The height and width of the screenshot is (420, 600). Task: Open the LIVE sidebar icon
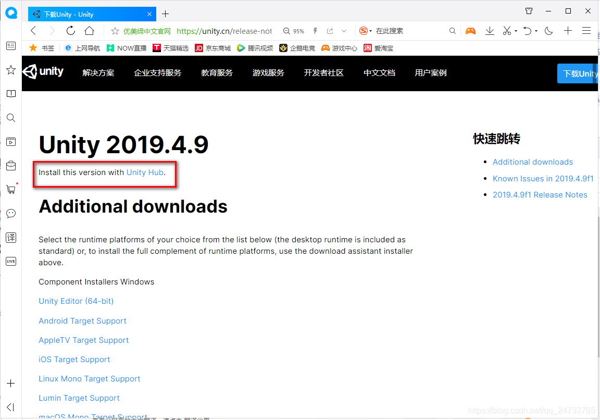tap(11, 262)
